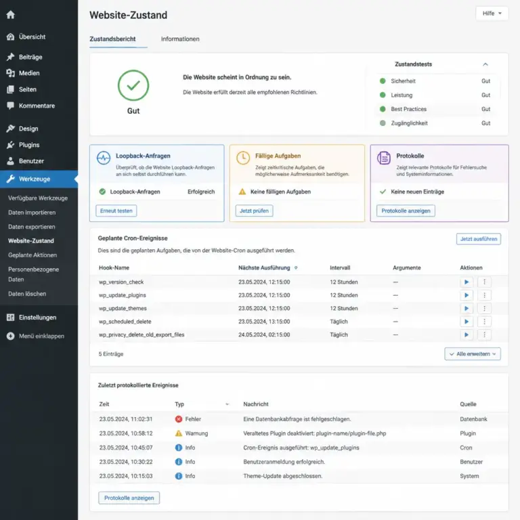Click the Werkzeuge wrench icon

11,179
